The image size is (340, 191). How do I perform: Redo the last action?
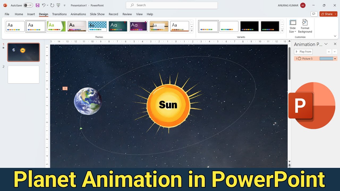pos(52,5)
